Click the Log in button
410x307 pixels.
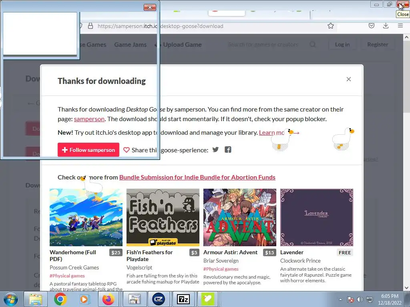pyautogui.click(x=342, y=45)
